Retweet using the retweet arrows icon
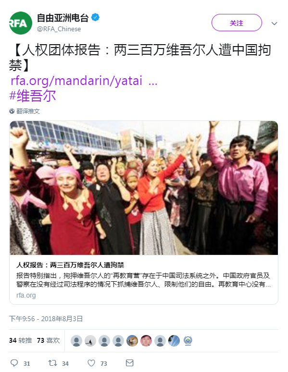 [x=52, y=363]
